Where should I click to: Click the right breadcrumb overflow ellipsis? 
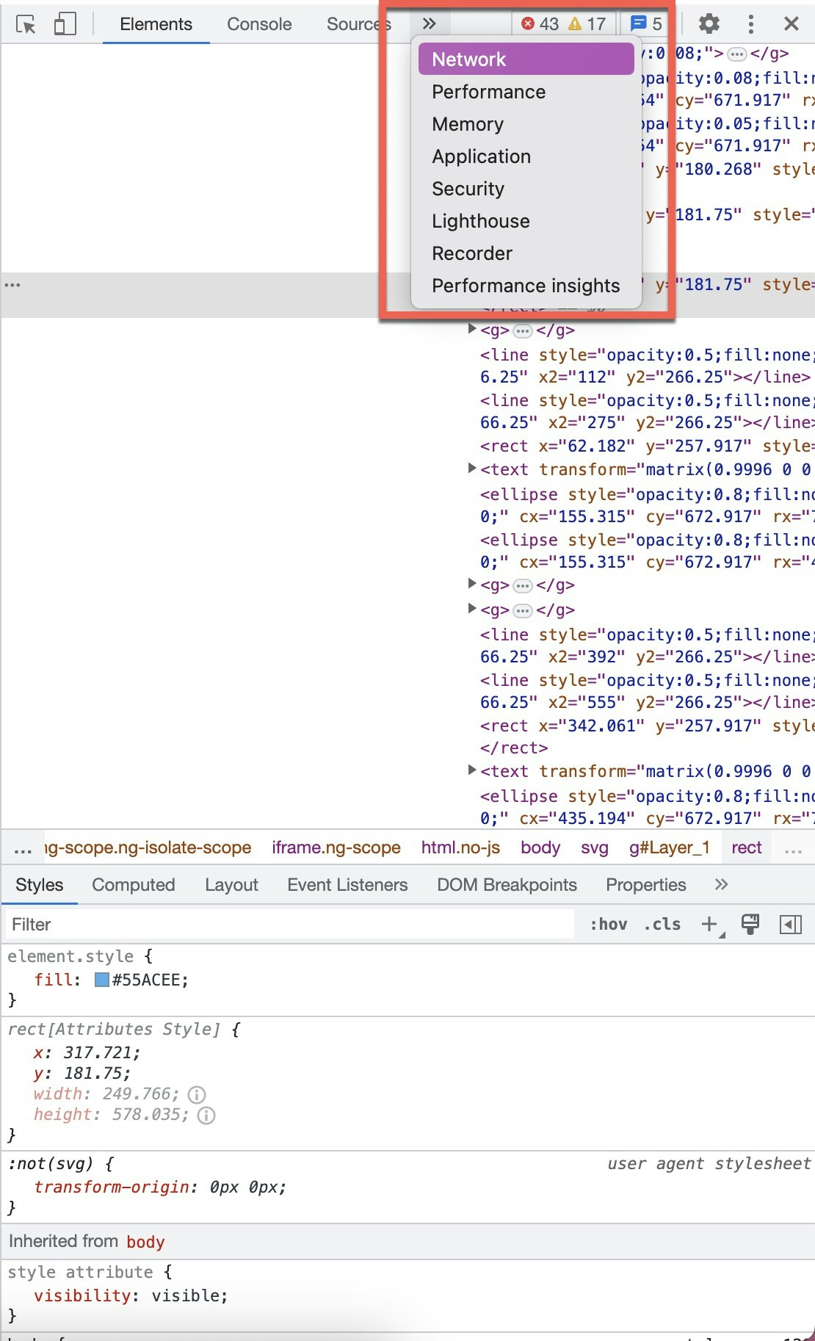(x=793, y=849)
